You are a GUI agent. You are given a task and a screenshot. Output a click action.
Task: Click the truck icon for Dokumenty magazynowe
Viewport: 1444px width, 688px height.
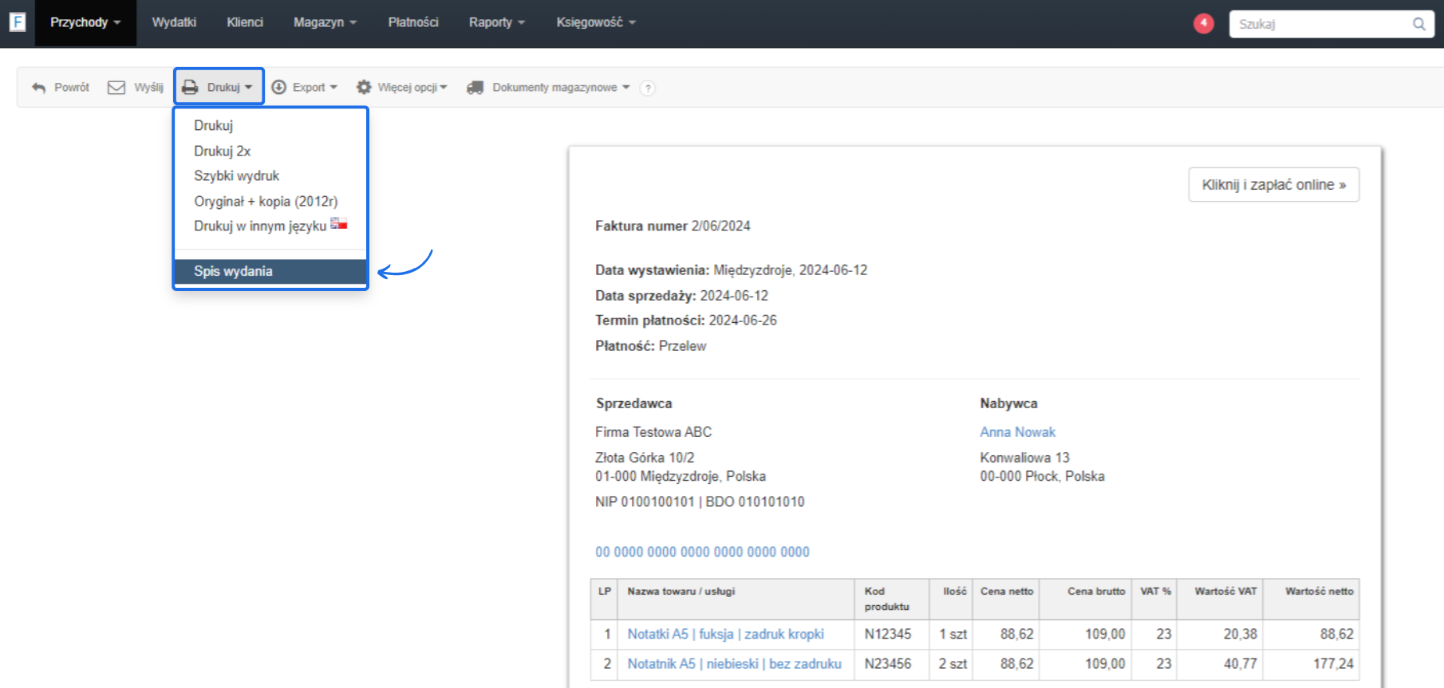tap(475, 88)
